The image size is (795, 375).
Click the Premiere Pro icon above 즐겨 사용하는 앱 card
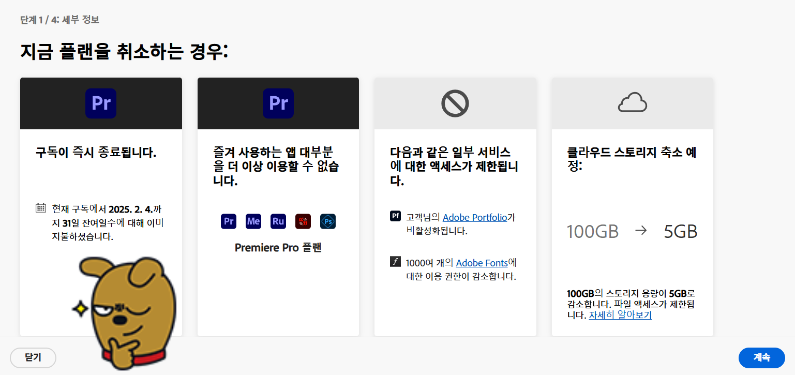(x=278, y=103)
